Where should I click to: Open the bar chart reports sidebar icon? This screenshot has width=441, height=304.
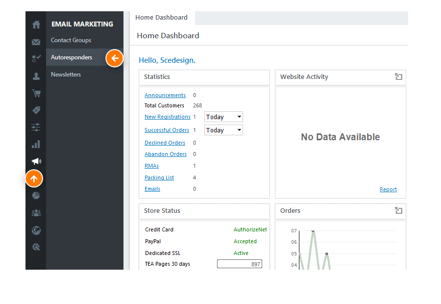36,144
